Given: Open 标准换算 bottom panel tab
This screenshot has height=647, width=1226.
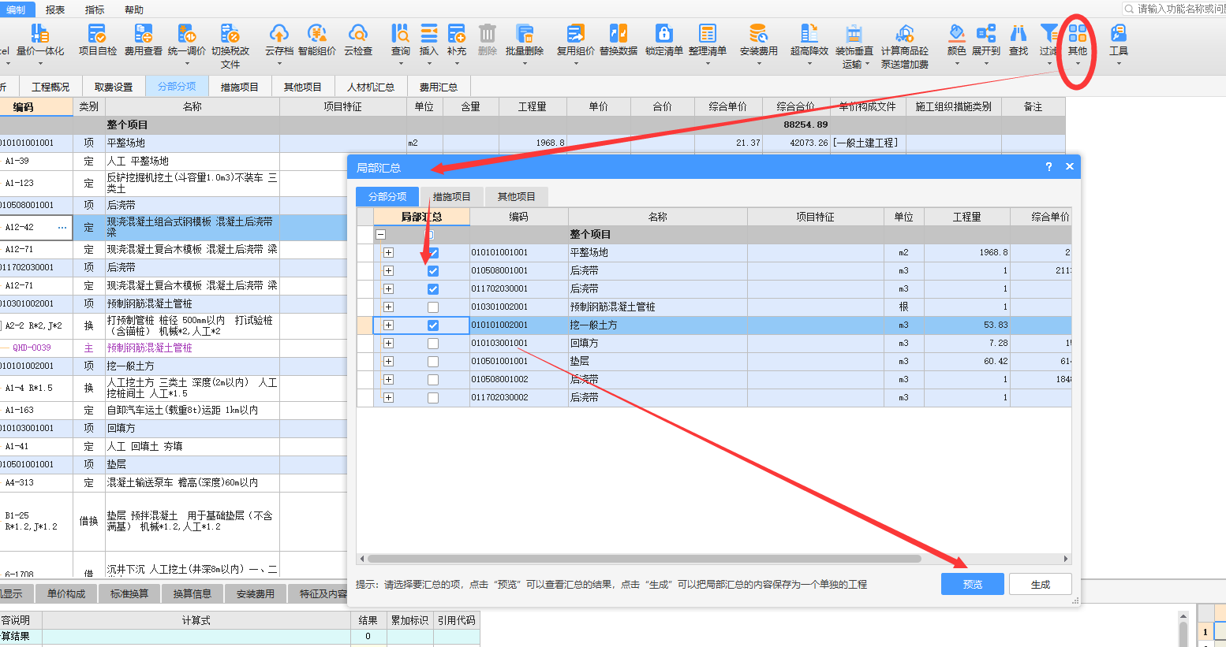Looking at the screenshot, I should pos(129,594).
